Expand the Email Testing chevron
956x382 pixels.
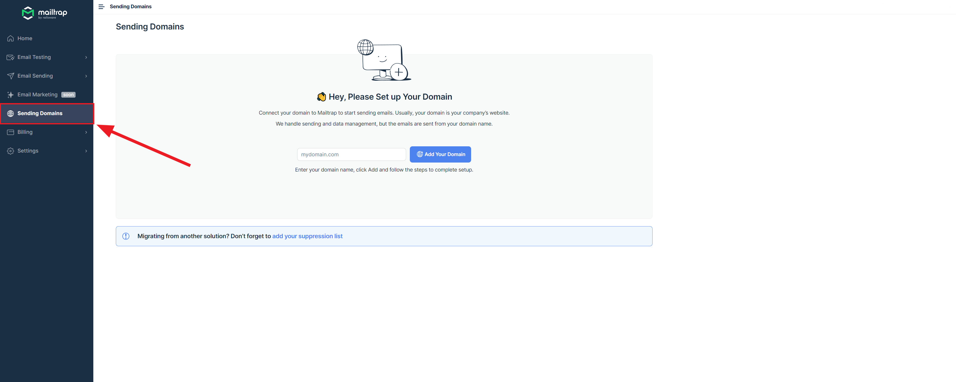86,57
